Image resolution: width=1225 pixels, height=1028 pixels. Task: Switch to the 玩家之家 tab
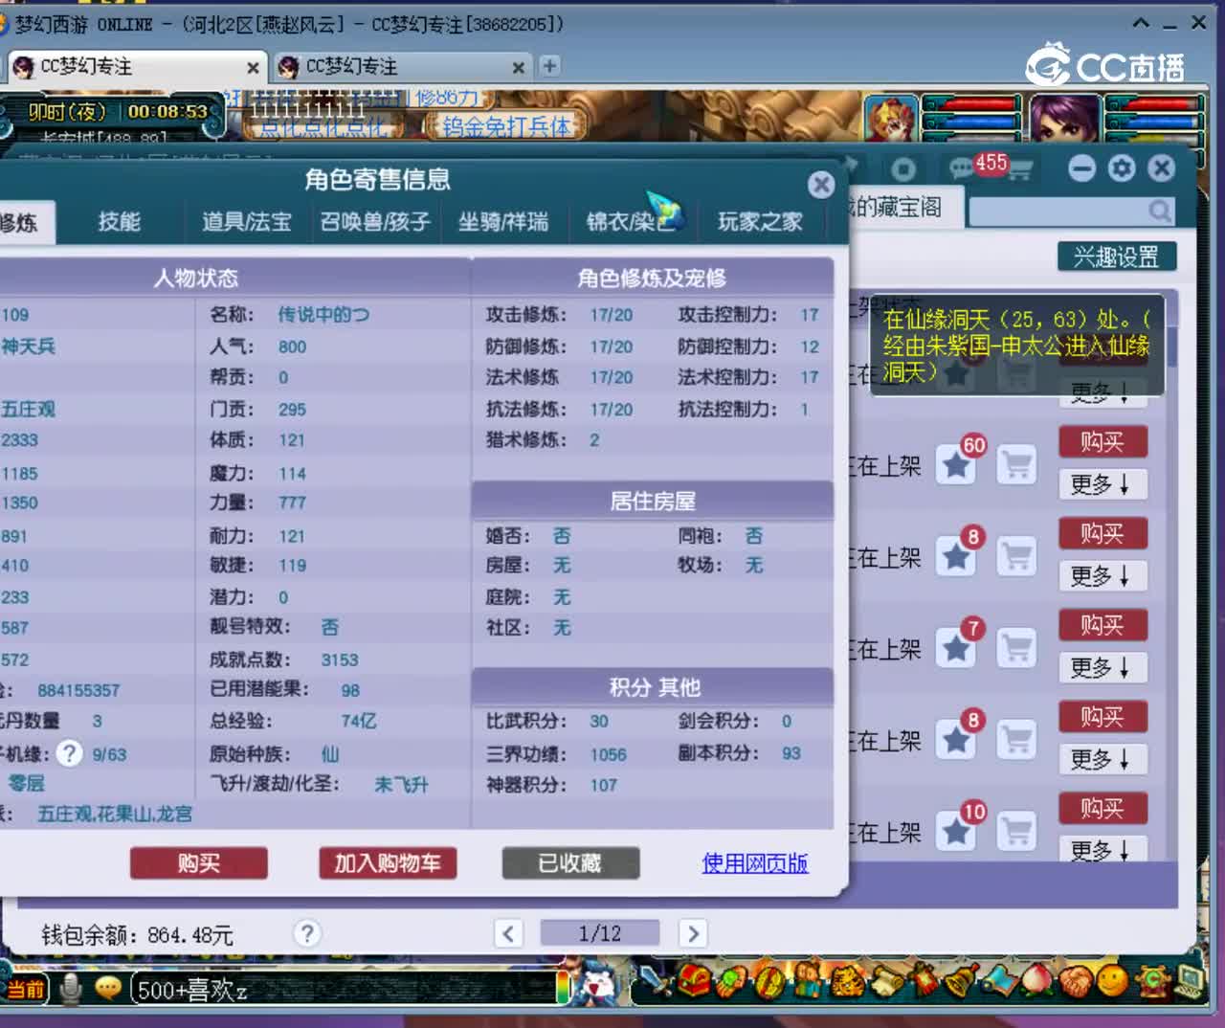(760, 222)
